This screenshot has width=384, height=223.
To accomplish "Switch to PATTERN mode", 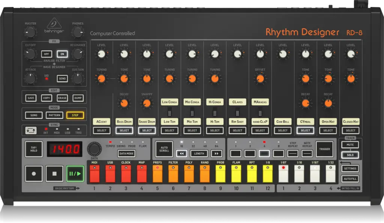I will (54, 115).
